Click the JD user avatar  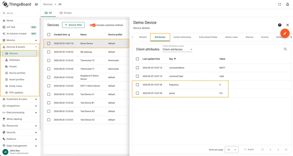click(5, 152)
